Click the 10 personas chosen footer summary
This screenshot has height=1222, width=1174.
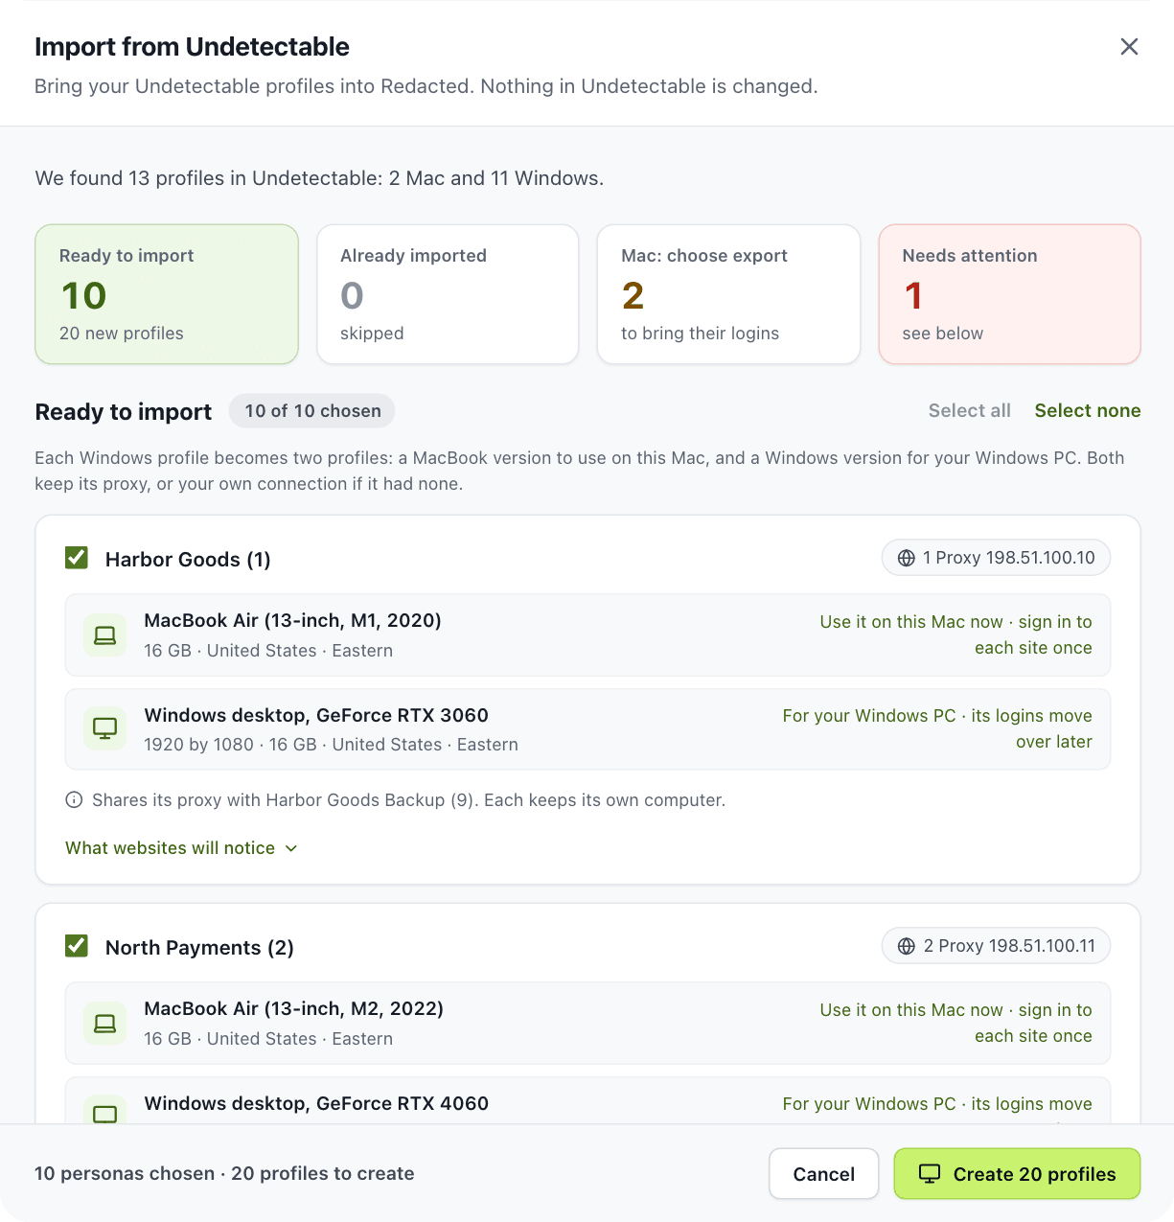pyautogui.click(x=224, y=1174)
